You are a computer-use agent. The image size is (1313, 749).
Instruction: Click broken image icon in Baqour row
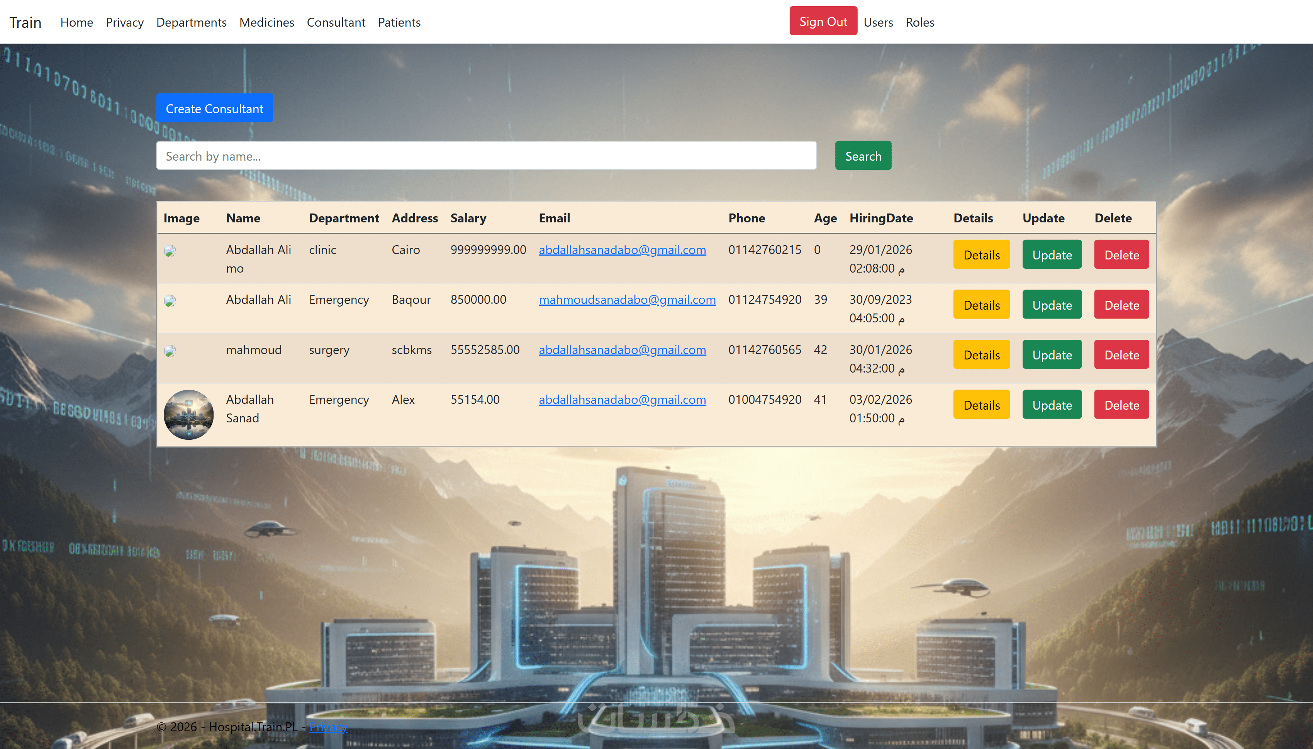pyautogui.click(x=170, y=300)
